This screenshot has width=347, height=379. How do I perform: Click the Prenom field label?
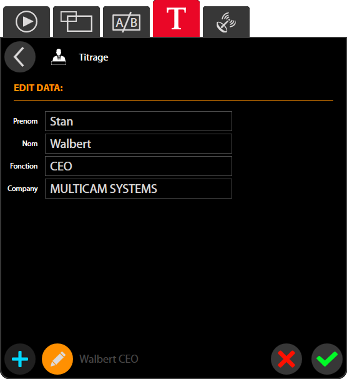tap(26, 121)
